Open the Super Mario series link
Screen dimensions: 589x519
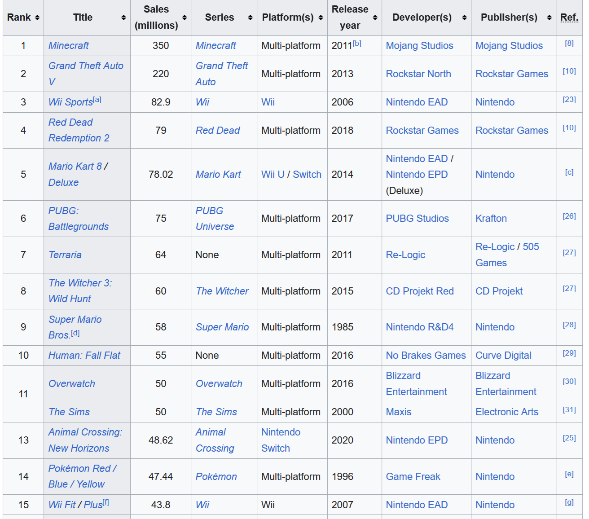[x=222, y=327]
